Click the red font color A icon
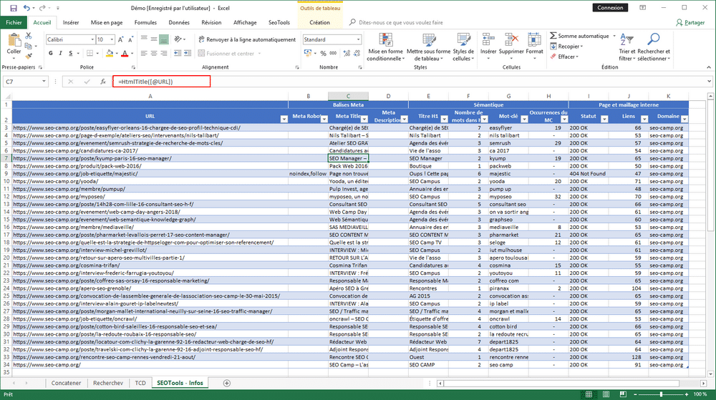This screenshot has width=716, height=400. click(x=125, y=54)
